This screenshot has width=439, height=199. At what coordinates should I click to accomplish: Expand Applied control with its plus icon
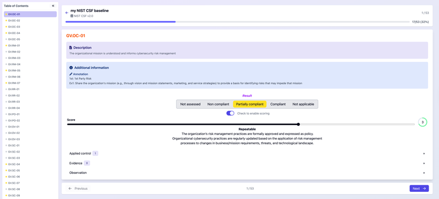pyautogui.click(x=424, y=154)
